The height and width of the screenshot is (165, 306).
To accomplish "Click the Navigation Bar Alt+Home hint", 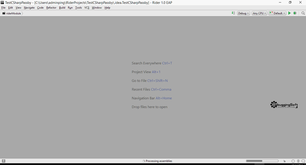I will tap(152, 98).
